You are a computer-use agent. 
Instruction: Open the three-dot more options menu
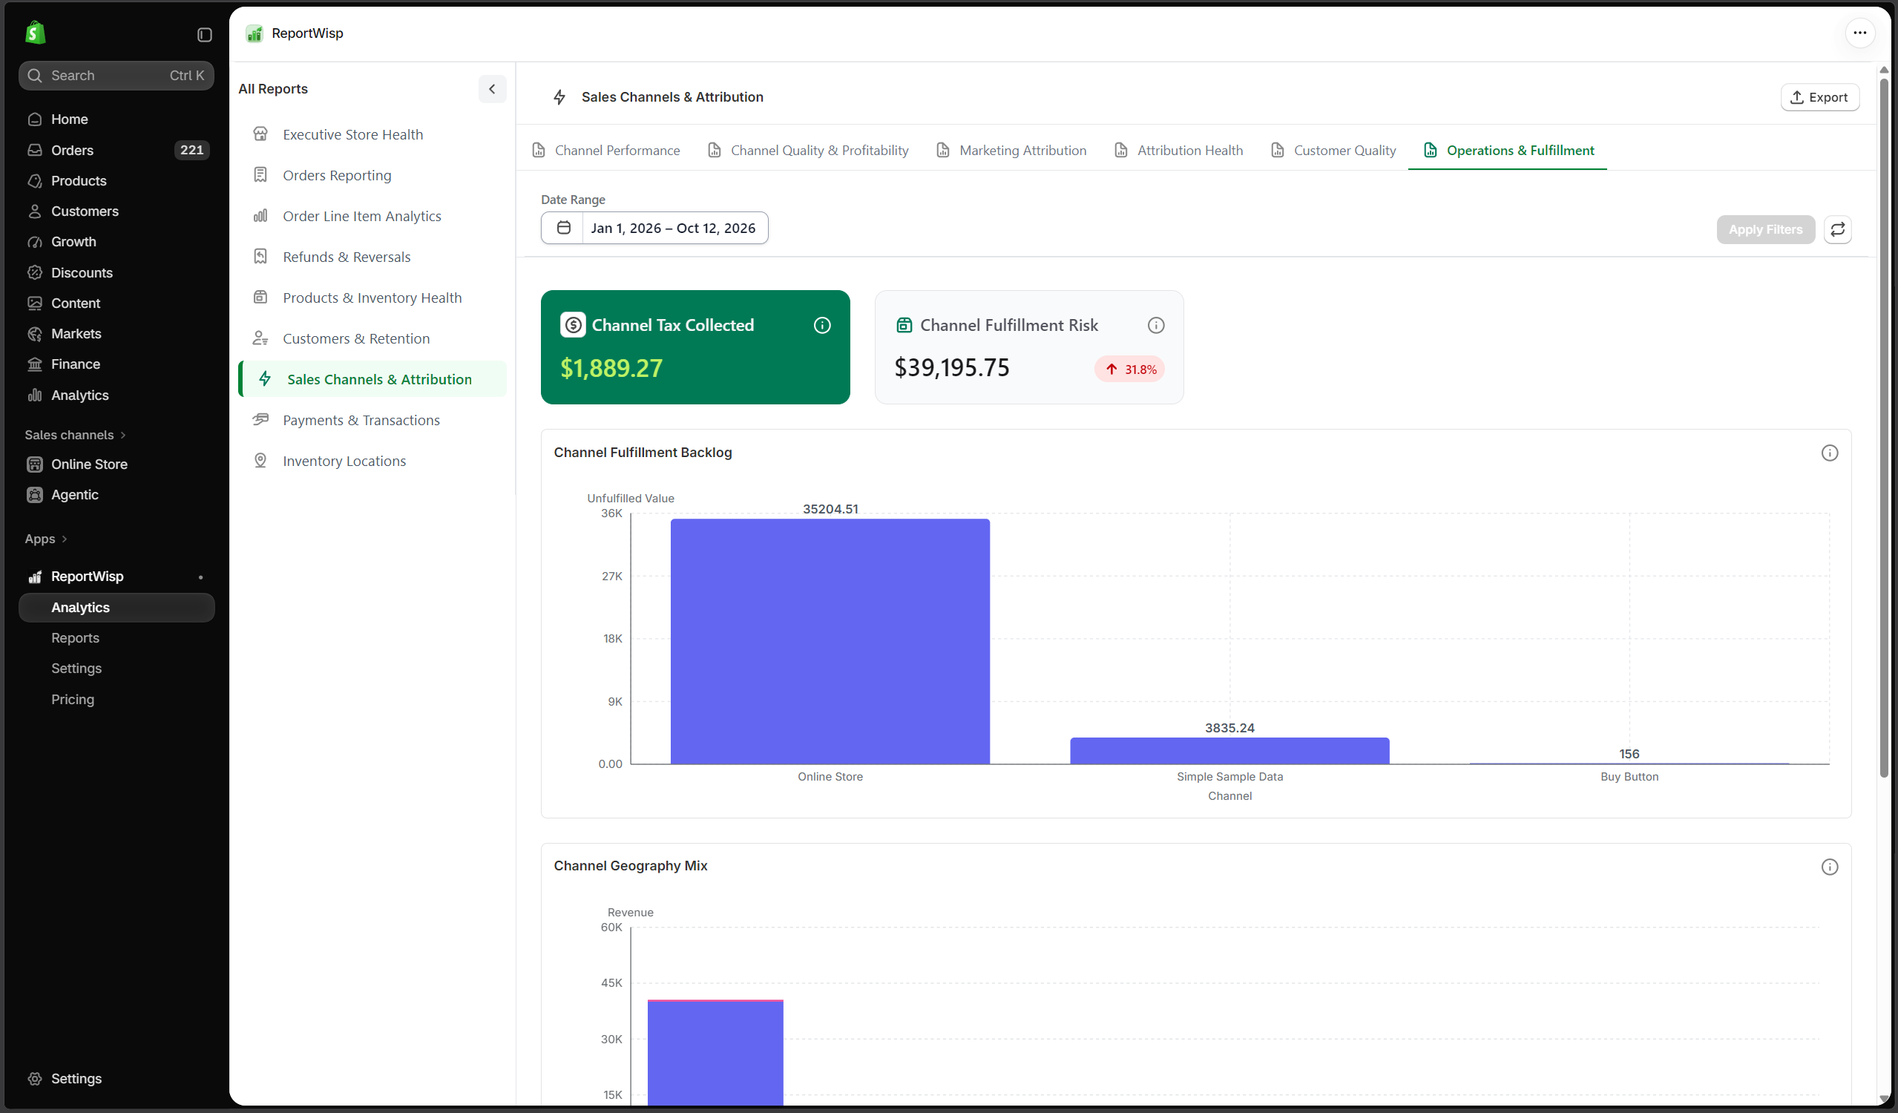(1859, 33)
